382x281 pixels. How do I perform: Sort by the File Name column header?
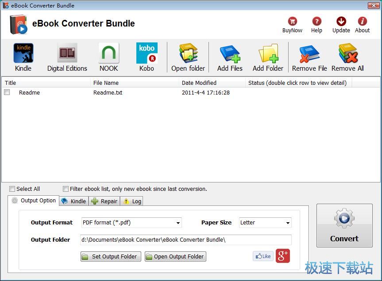tap(135, 83)
